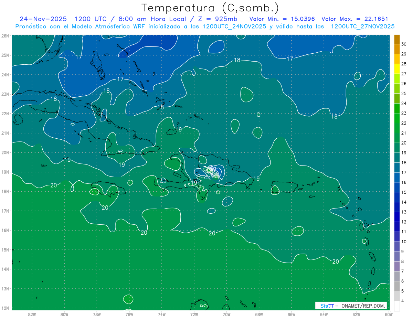Click the latitude axis label "15N"
The width and height of the screenshot is (413, 319).
click(x=5, y=249)
